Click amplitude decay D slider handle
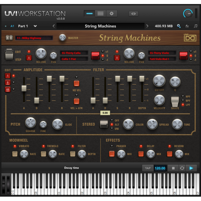The width and height of the screenshot is (201, 201). pyautogui.click(x=37, y=100)
